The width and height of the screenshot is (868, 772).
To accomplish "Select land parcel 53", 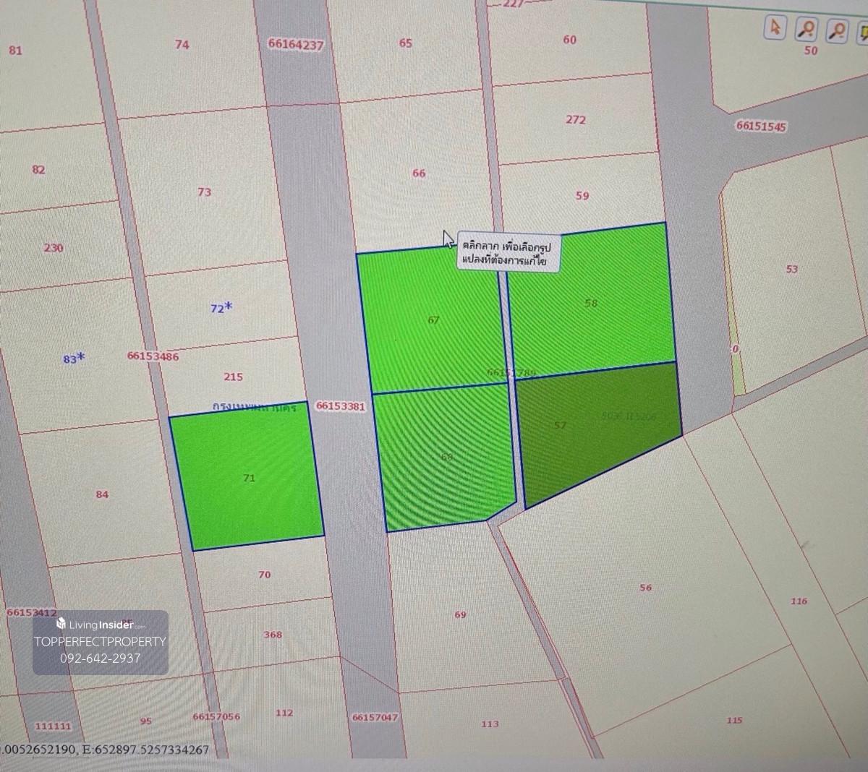I will click(x=791, y=269).
